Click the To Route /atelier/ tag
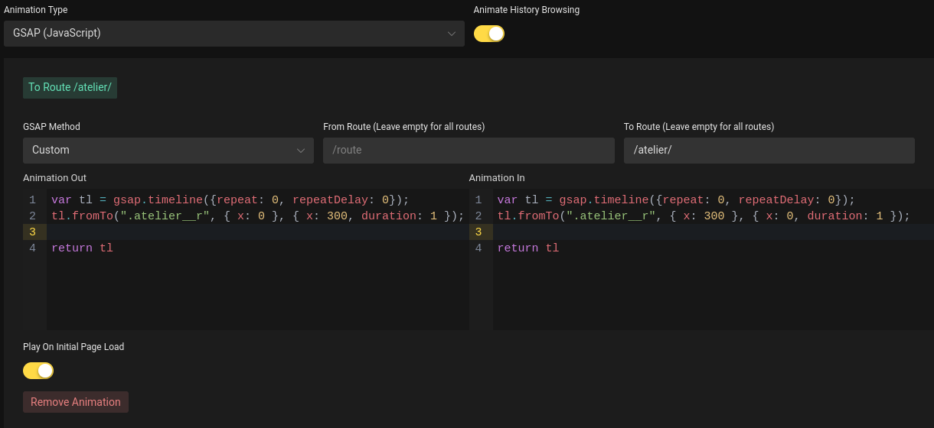Viewport: 934px width, 428px height. pos(70,87)
